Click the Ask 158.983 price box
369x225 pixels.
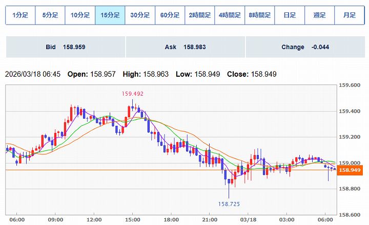[185, 47]
